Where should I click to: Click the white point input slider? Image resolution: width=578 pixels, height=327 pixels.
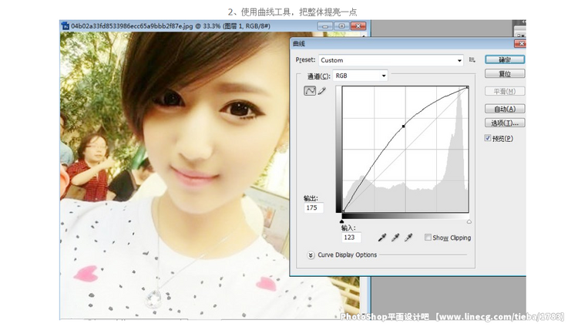(469, 221)
